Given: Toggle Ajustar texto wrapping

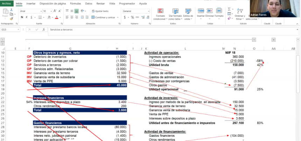Looking at the screenshot, I should point(100,11).
